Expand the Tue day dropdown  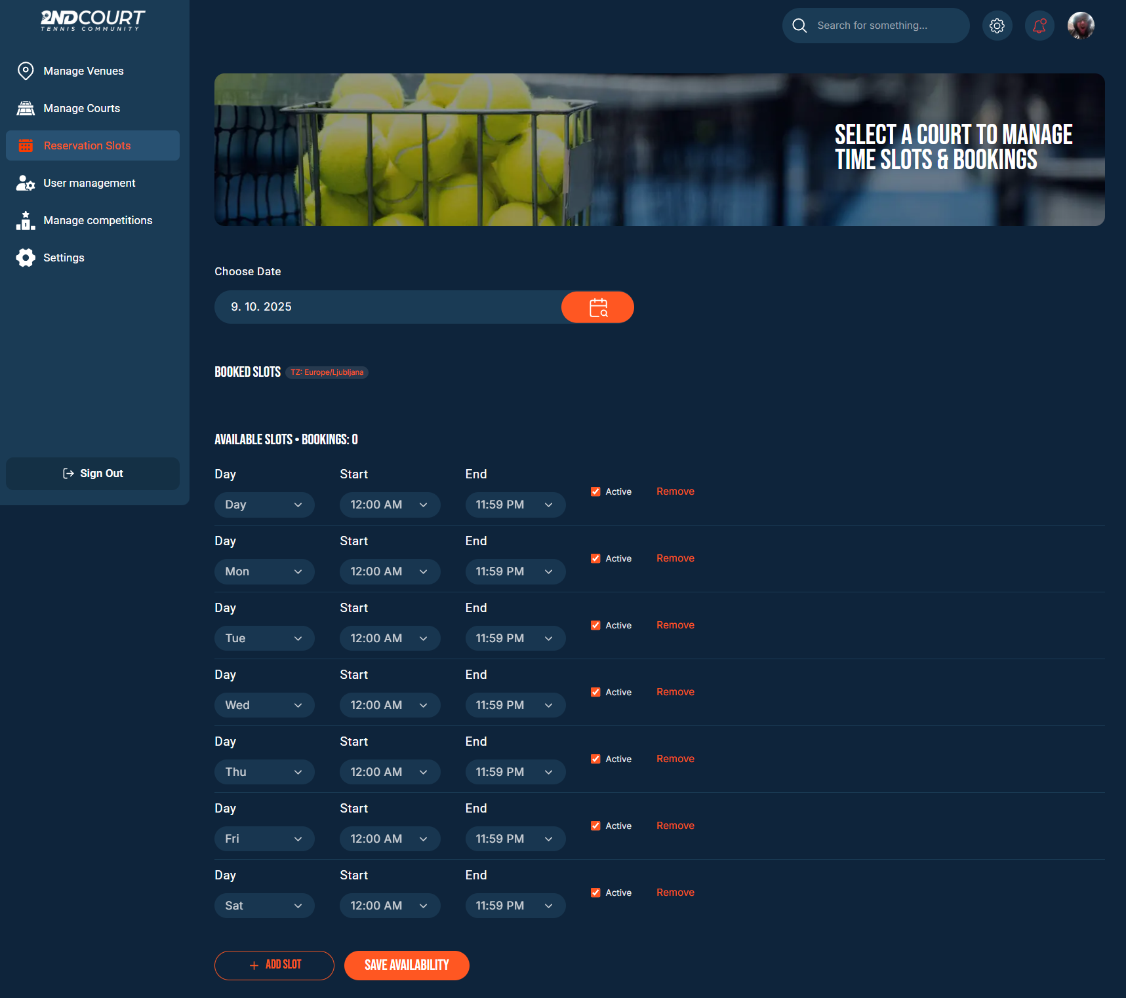(264, 638)
